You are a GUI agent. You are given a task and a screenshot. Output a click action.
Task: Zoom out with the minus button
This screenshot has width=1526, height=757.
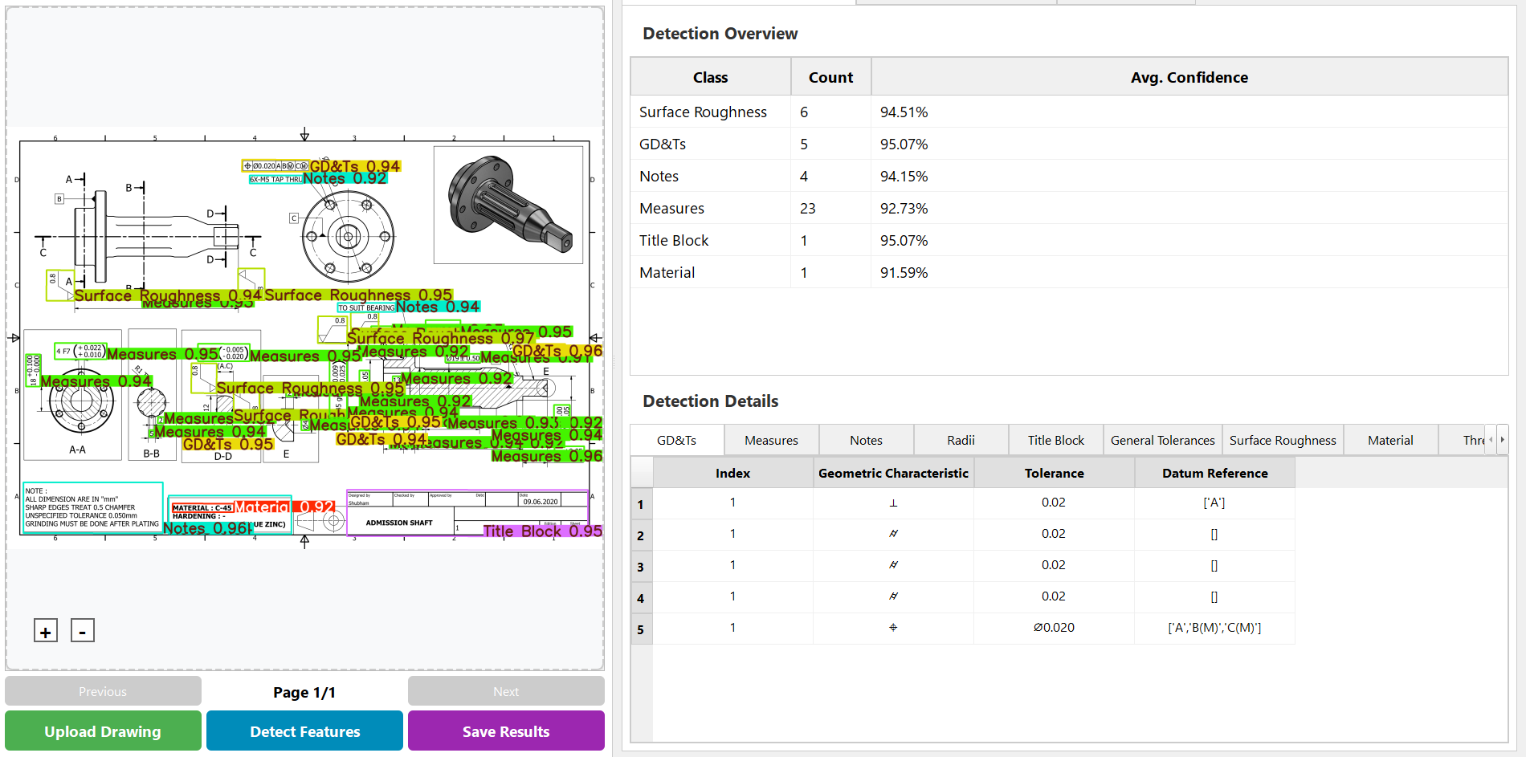point(83,631)
